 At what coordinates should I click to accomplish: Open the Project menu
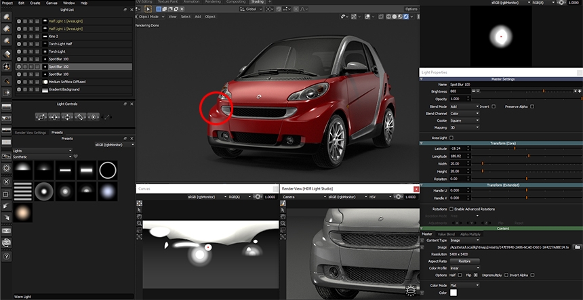coord(7,3)
